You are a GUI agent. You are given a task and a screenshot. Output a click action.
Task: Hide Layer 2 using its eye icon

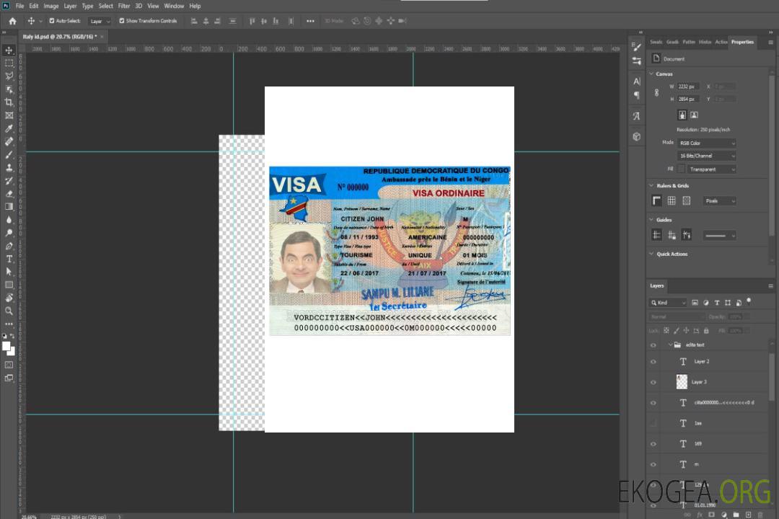click(653, 362)
